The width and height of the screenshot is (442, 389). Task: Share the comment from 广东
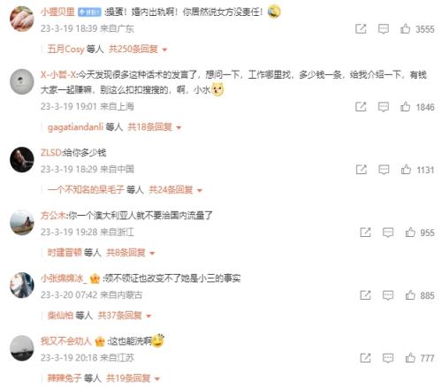(x=361, y=29)
